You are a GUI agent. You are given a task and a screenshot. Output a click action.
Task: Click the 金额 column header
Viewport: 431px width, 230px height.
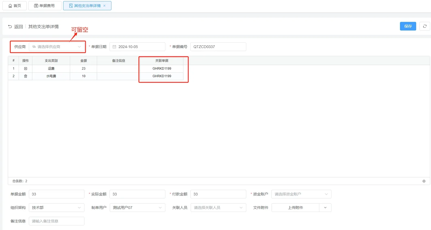coord(84,61)
